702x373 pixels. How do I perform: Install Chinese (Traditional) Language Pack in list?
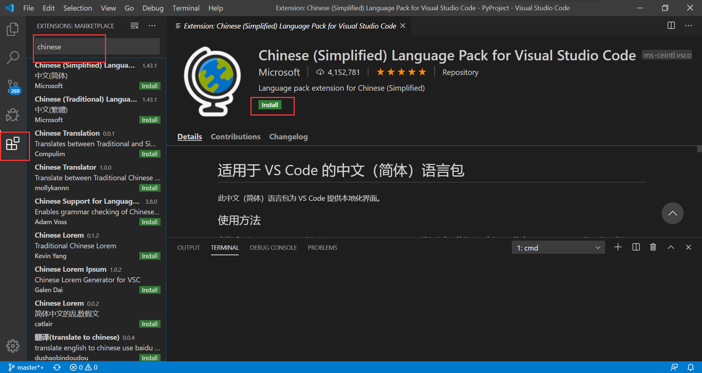click(x=150, y=120)
